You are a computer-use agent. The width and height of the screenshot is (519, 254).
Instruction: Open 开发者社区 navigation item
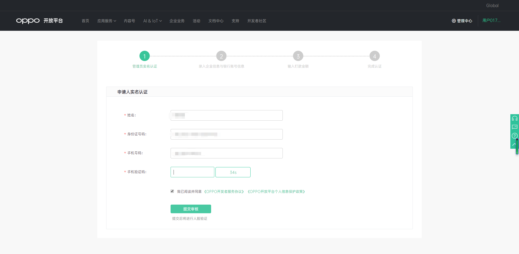257,21
